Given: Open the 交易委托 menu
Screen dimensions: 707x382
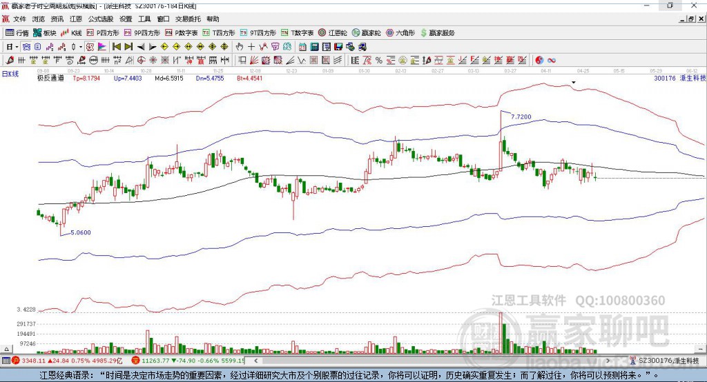Looking at the screenshot, I should point(188,19).
